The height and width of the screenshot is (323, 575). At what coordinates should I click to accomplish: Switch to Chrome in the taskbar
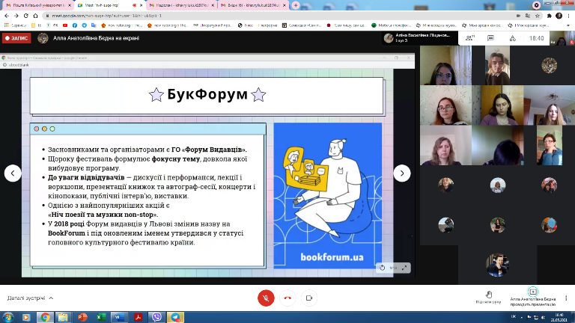(x=45, y=317)
